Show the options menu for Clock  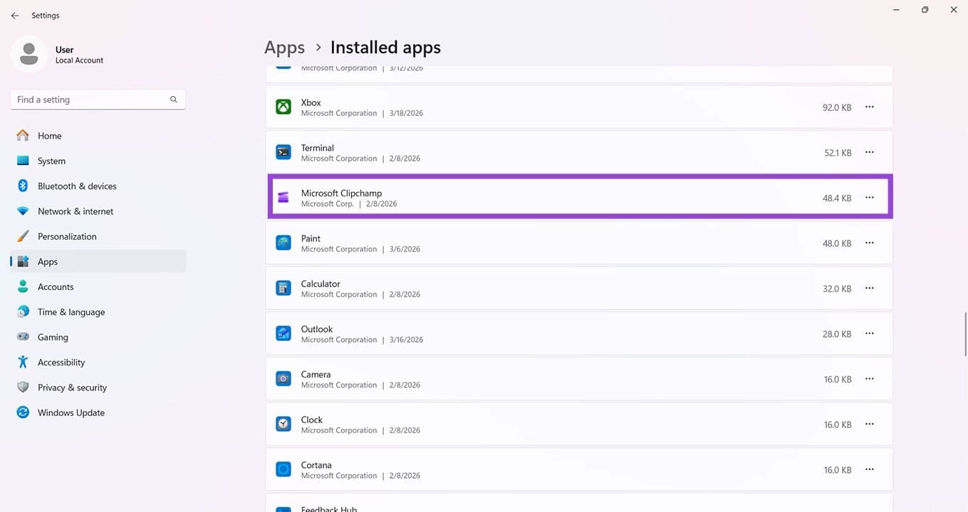point(869,425)
